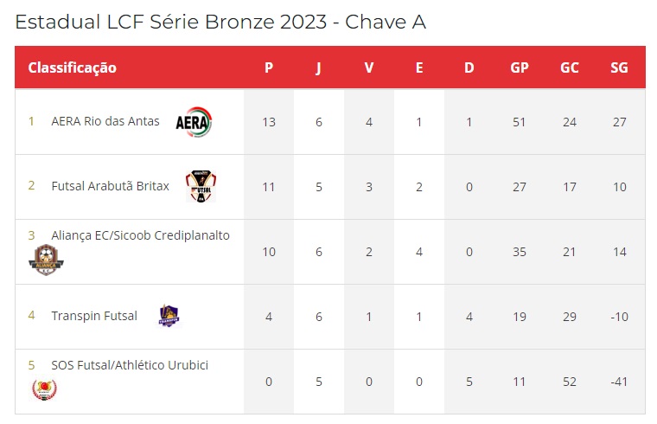Select SOS Futsal/Athlético Urubici team name
Image resolution: width=657 pixels, height=424 pixels.
[x=130, y=365]
